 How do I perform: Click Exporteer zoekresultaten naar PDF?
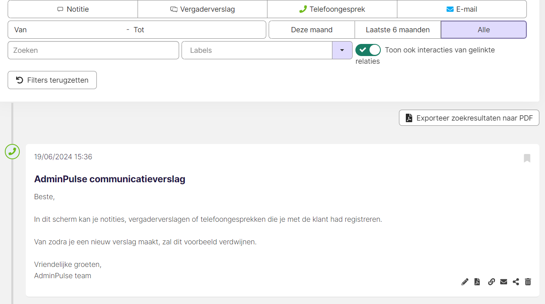click(x=469, y=118)
